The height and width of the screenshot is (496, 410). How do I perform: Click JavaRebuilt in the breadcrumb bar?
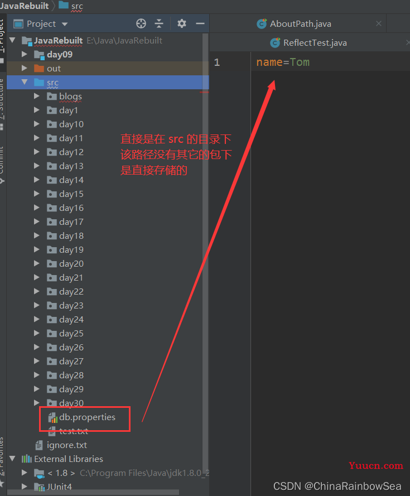coord(25,6)
